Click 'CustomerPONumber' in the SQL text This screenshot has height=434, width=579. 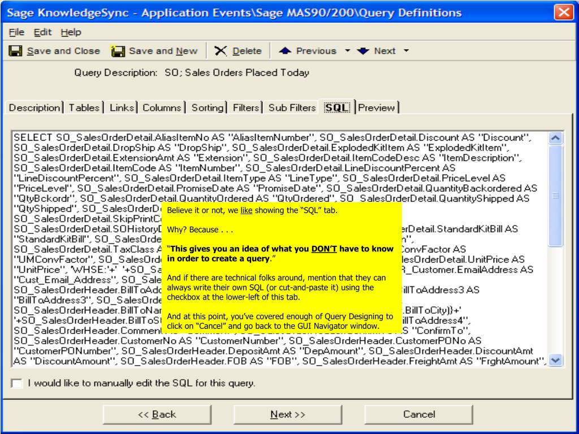pyautogui.click(x=65, y=351)
